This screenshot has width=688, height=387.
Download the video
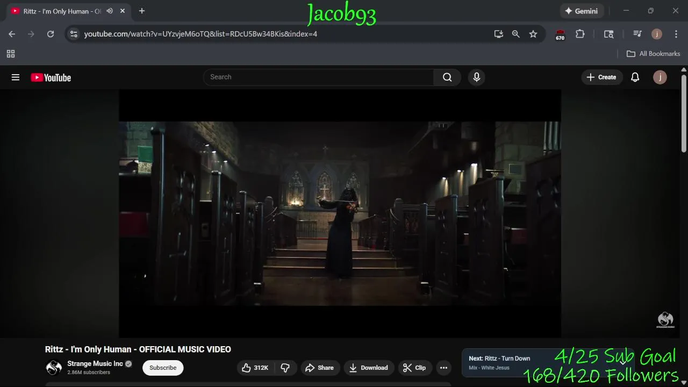click(368, 368)
